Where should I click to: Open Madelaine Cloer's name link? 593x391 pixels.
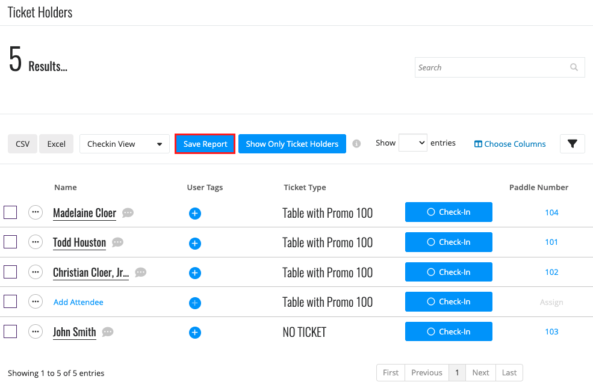point(84,213)
